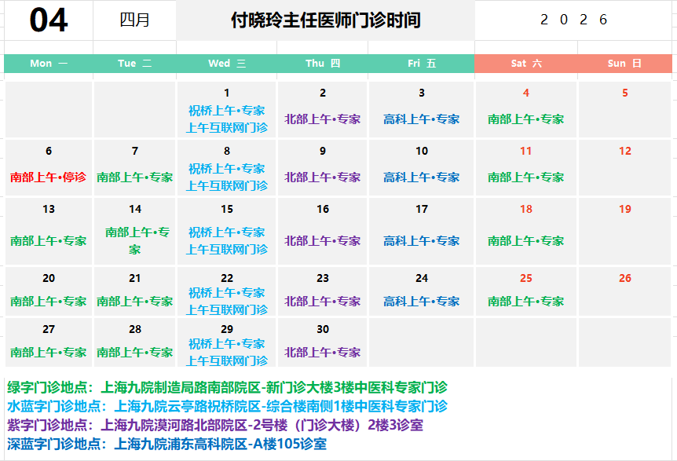Select 南部上午•专家 entry under date 25

pos(525,302)
